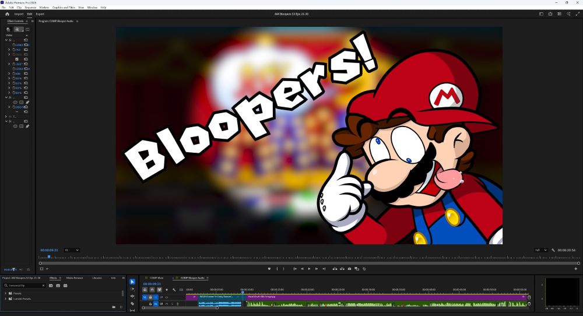This screenshot has width=583, height=316.
Task: Open Button Editor plus icon
Action: point(576,269)
